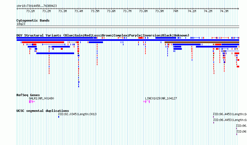Viewport: 247px width, 145px height.
Task: Click the full-width blue gain variant bar
Action: point(128,40)
